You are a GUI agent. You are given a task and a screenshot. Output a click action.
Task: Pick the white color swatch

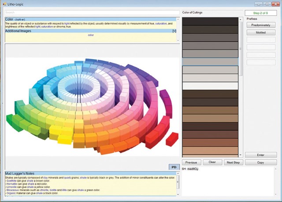pos(210,86)
